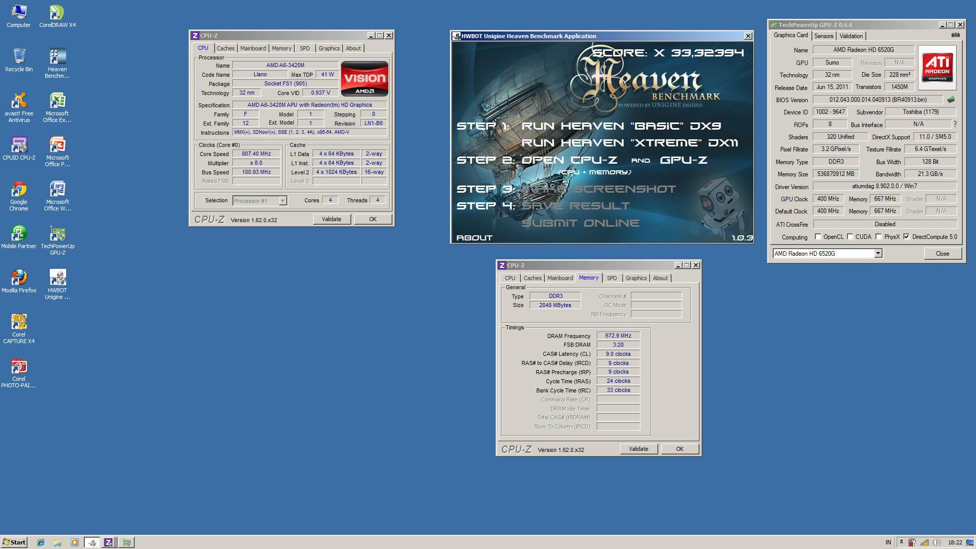
Task: Select Microsoft Office PowerPoint shortcut
Action: tap(57, 152)
